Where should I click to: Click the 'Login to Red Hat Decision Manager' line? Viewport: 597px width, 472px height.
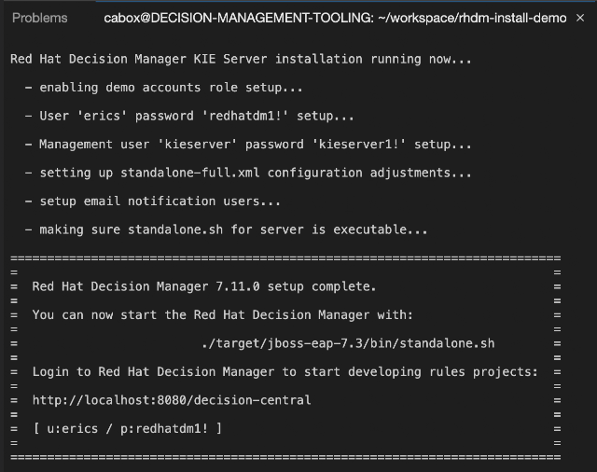[x=285, y=371]
